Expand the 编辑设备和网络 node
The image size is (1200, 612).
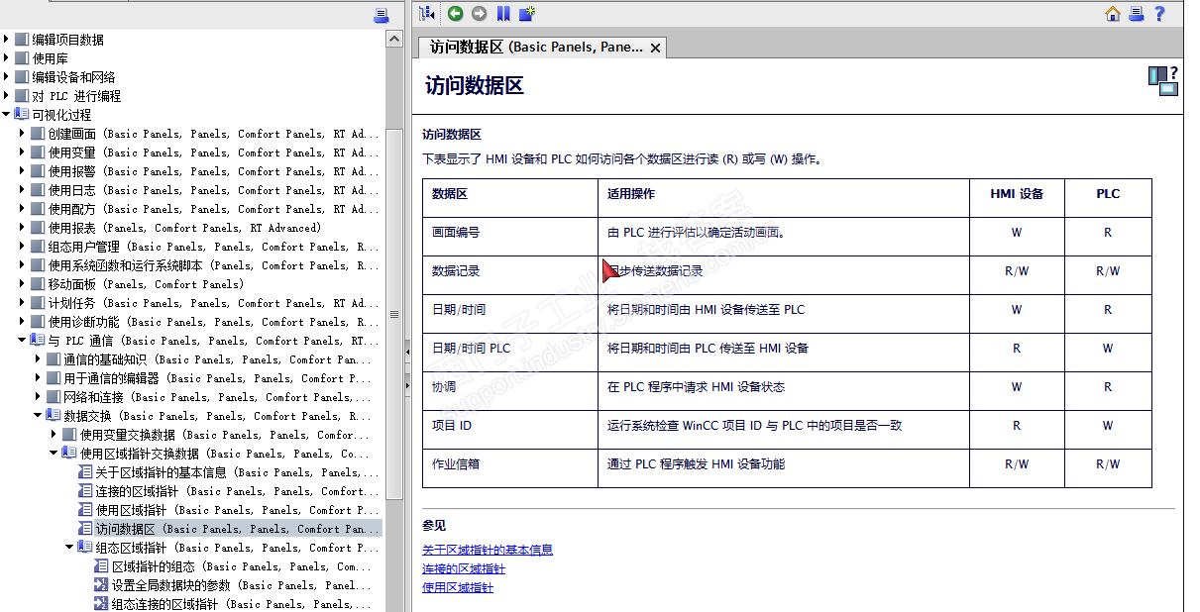pos(7,77)
